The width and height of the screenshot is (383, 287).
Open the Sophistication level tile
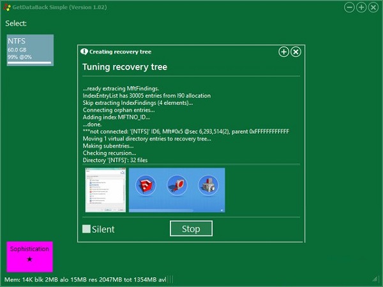[29, 256]
